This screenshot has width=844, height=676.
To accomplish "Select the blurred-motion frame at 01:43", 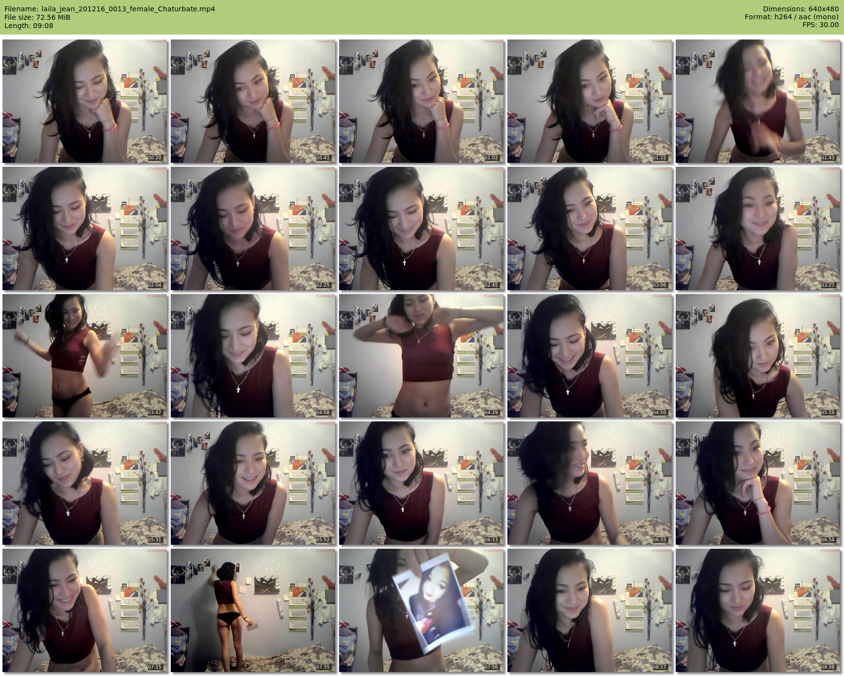I will click(758, 101).
